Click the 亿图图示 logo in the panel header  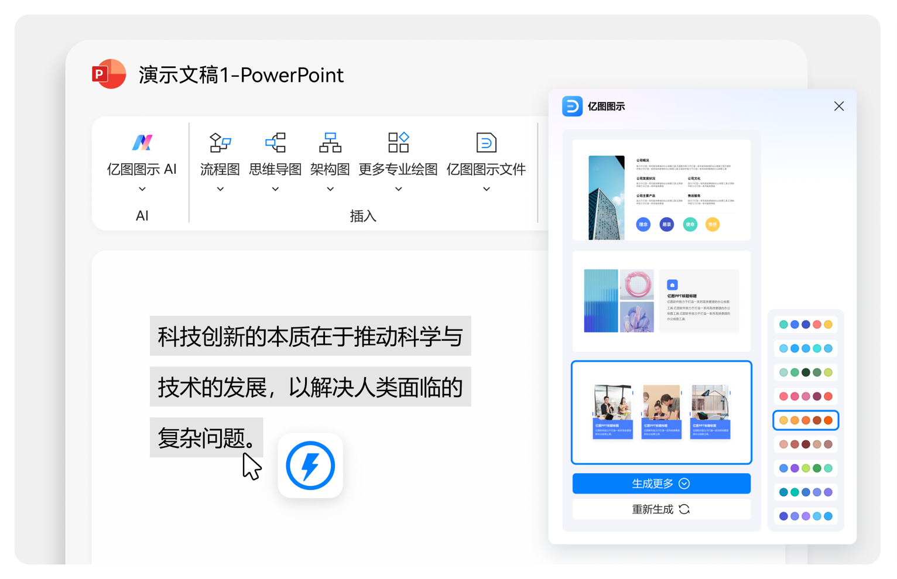pos(572,107)
